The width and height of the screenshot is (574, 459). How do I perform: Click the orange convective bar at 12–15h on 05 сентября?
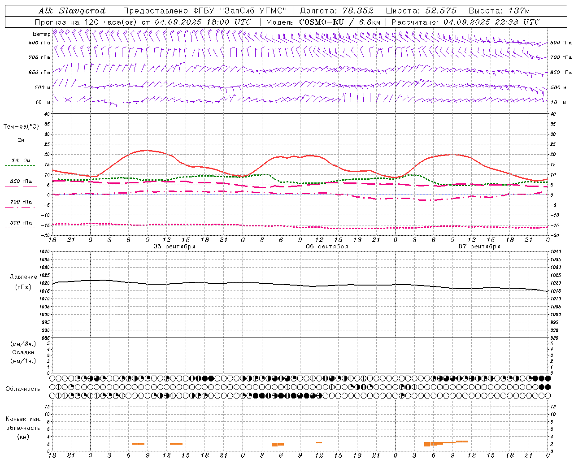(176, 444)
